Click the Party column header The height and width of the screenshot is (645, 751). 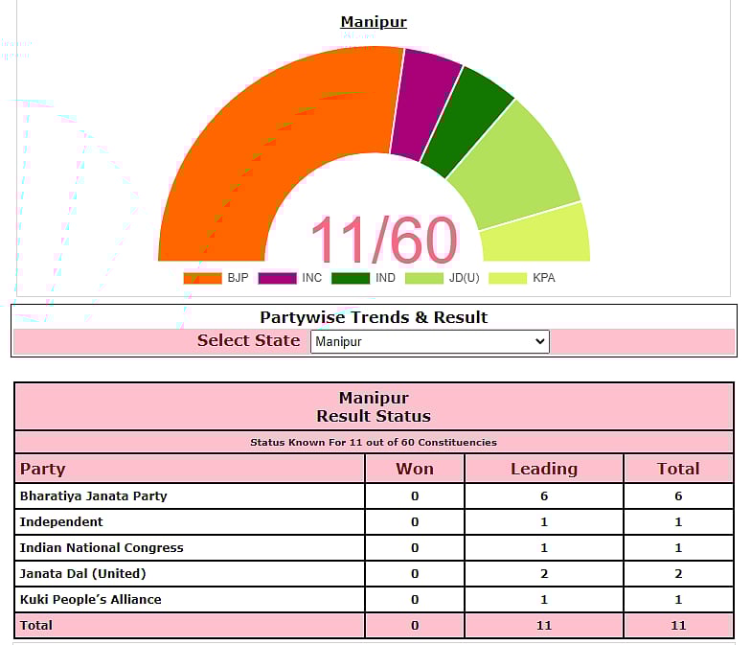43,469
